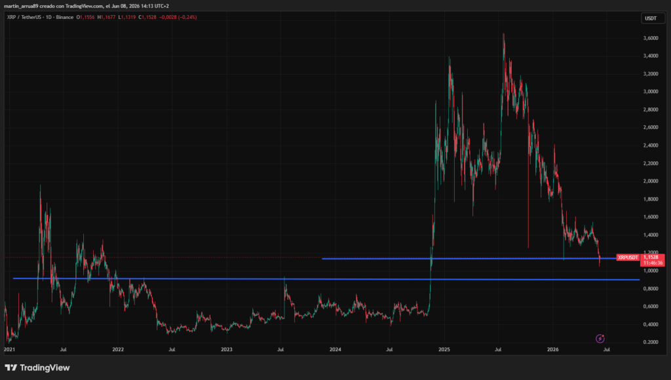Screen dimensions: 671x380
Task: Click the 1,1528 current price label
Action: point(651,257)
